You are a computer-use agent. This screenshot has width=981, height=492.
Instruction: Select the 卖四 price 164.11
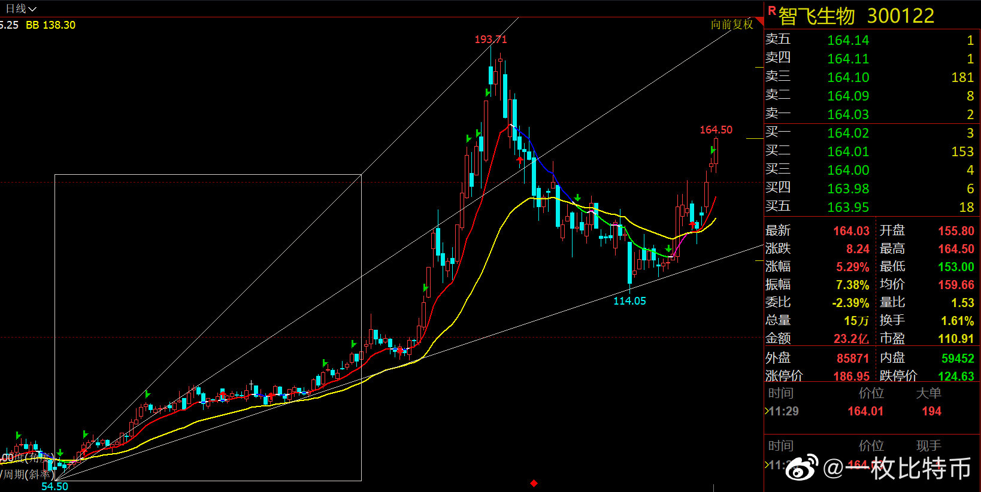coord(848,59)
